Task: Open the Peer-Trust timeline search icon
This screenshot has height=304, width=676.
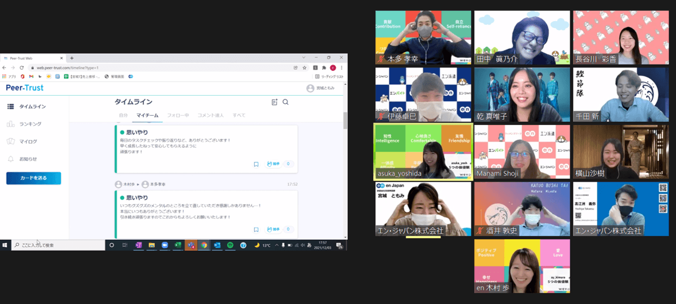Action: point(285,102)
